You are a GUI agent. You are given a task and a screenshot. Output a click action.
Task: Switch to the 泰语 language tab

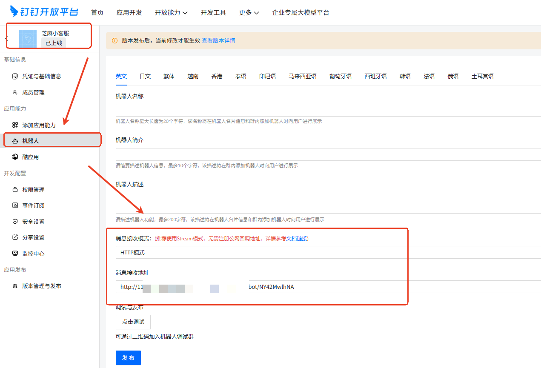point(241,76)
